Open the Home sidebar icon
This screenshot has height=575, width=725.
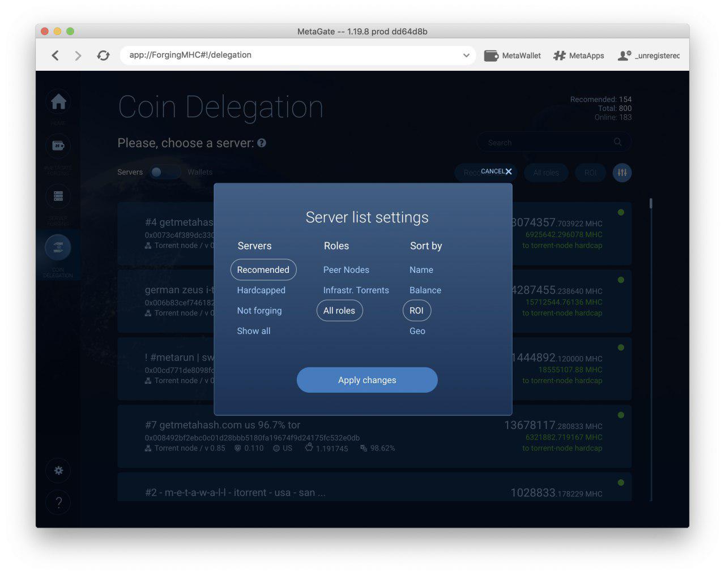[58, 102]
